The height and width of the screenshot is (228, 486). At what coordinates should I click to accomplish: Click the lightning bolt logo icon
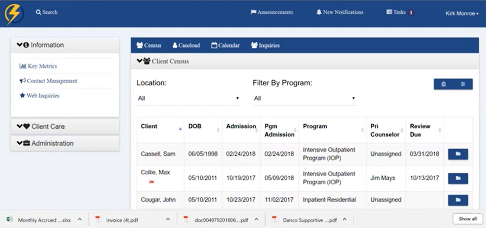(x=14, y=14)
